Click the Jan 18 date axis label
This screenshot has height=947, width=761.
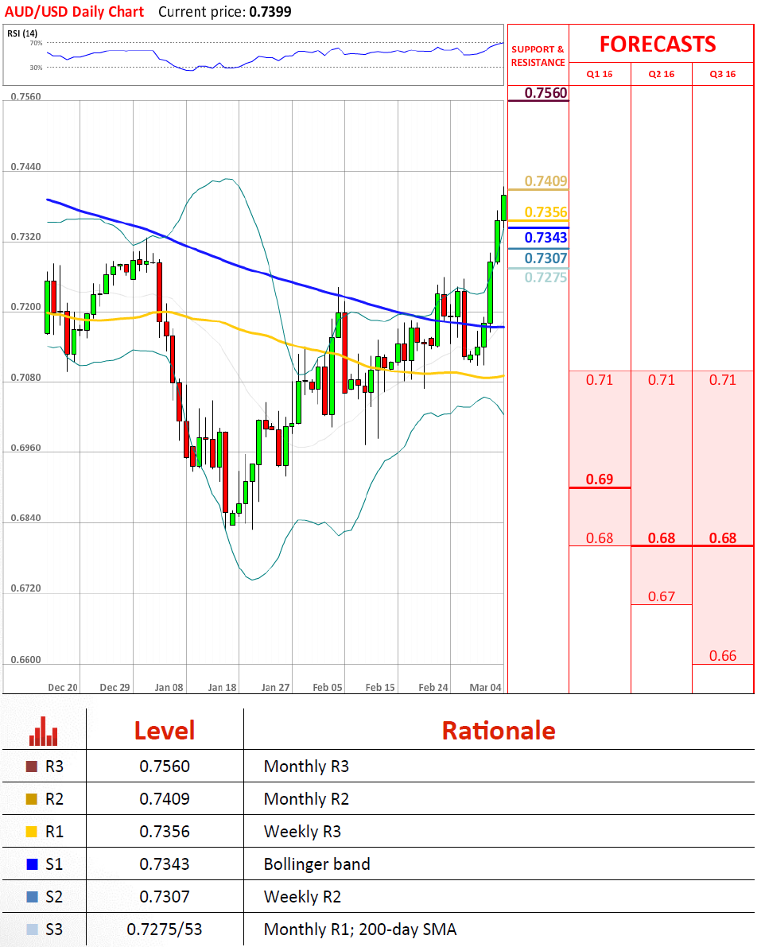pos(223,687)
